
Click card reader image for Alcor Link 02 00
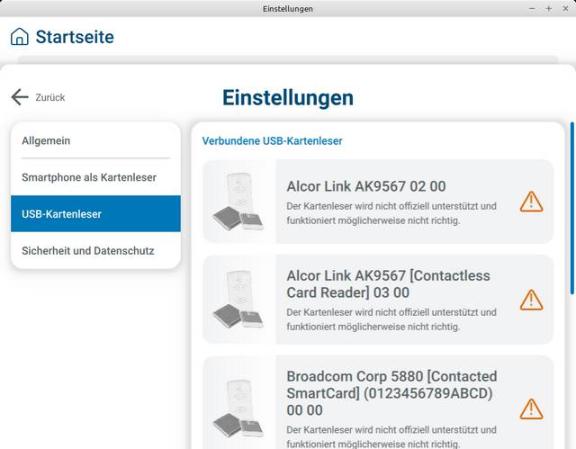click(x=238, y=202)
